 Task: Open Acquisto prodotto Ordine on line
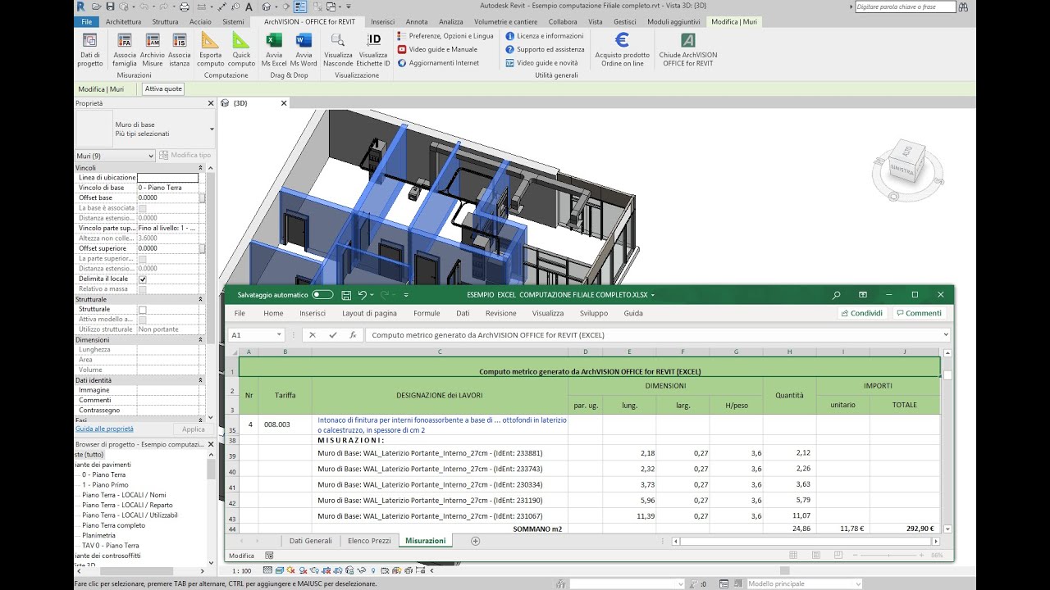pyautogui.click(x=622, y=49)
